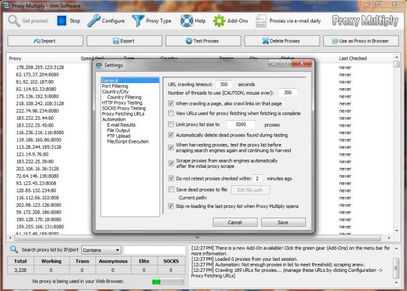Sort by the Last Checked column header
The height and width of the screenshot is (291, 407).
pyautogui.click(x=352, y=58)
